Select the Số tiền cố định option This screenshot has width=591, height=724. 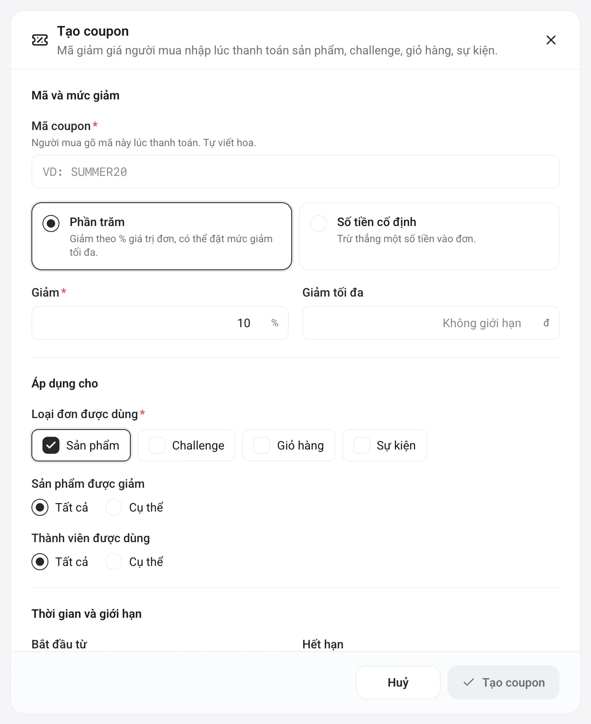[429, 236]
